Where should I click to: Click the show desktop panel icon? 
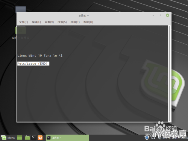(20, 138)
